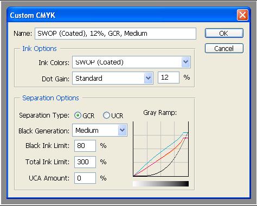The image size is (257, 206).
Task: Click the OK button
Action: click(224, 33)
